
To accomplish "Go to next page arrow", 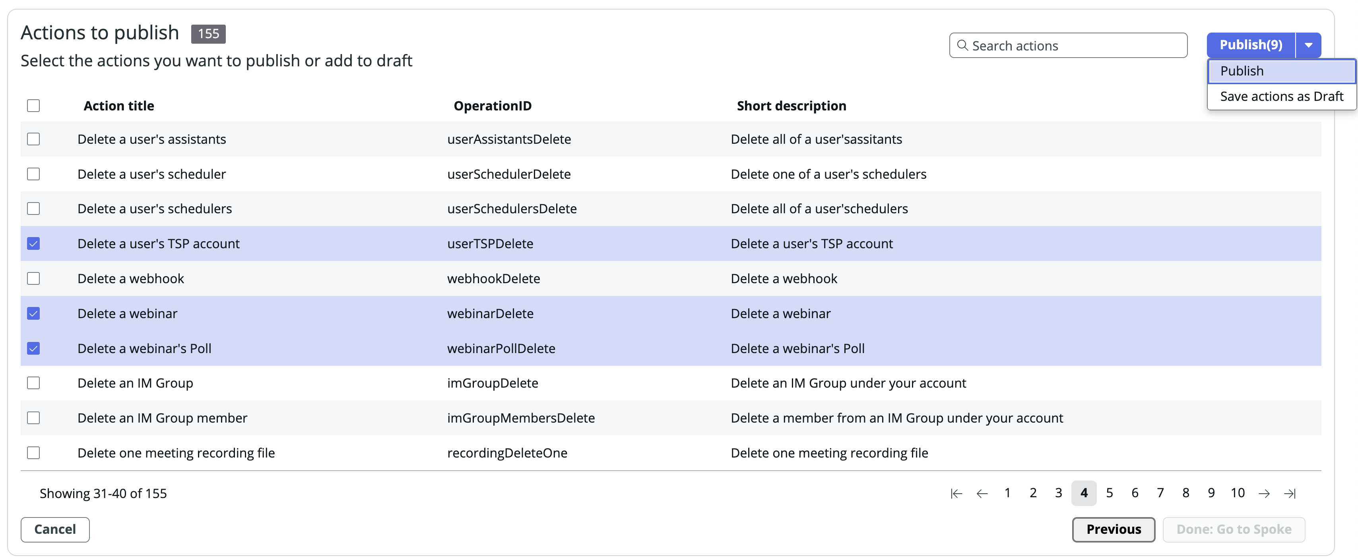I will (1264, 493).
